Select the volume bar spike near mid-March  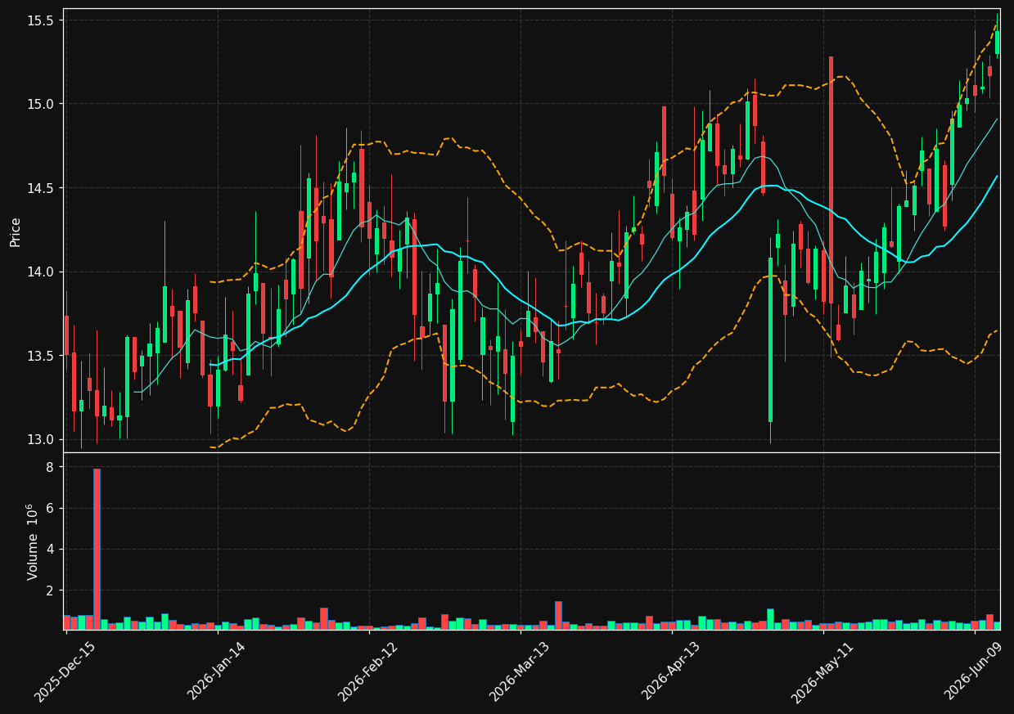pos(558,615)
